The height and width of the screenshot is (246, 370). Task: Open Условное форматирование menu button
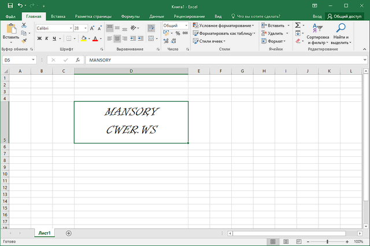(x=224, y=25)
